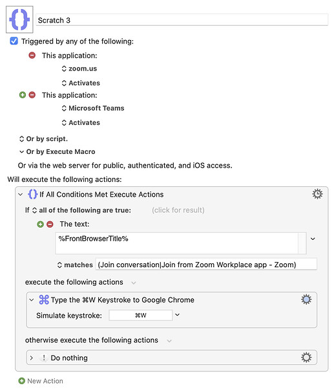Toggle the Triggered by any of the following checkbox
The width and height of the screenshot is (334, 390).
[x=14, y=41]
